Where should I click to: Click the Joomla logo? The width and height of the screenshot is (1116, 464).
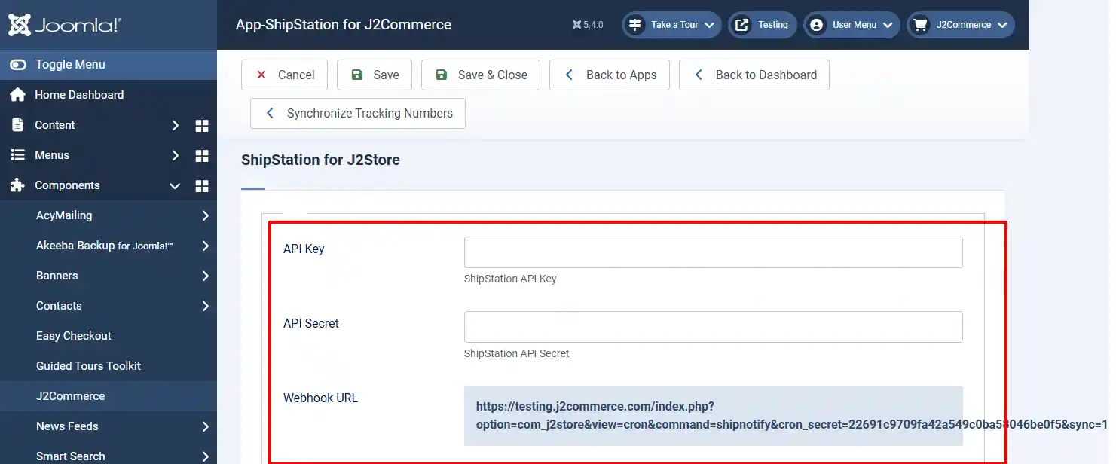(x=65, y=25)
